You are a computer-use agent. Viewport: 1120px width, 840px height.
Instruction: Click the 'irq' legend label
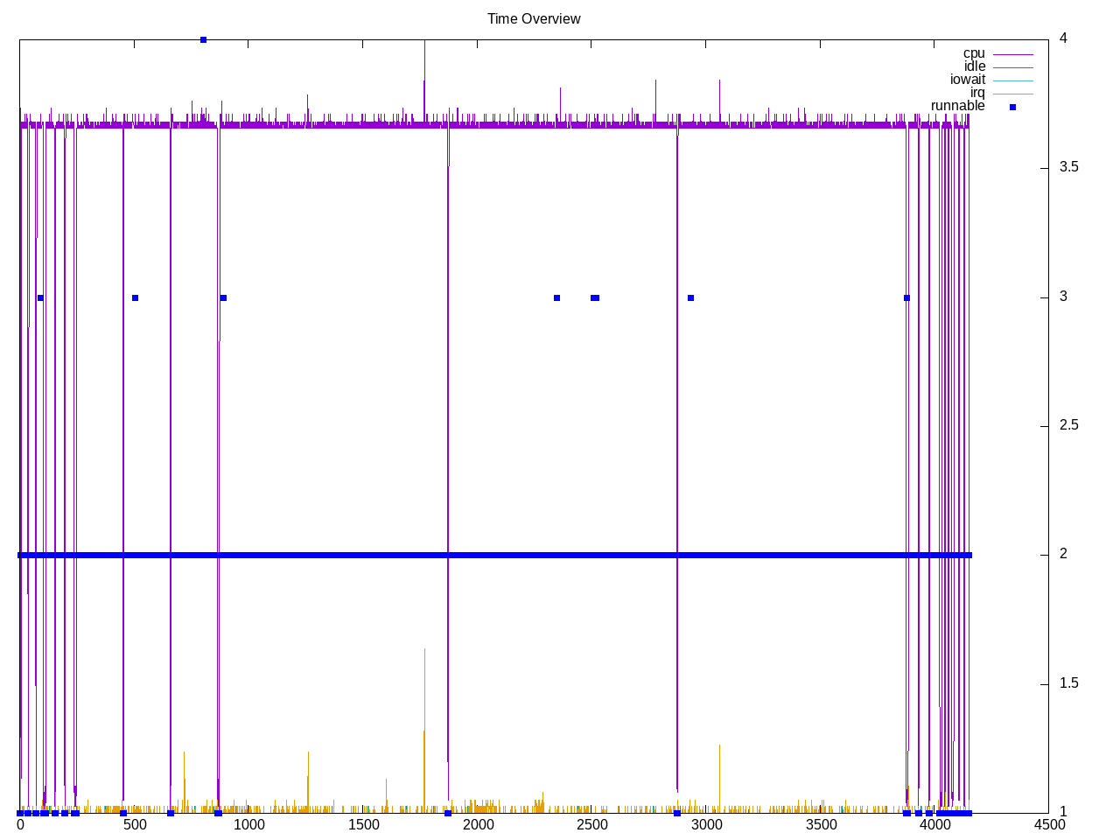[x=976, y=93]
